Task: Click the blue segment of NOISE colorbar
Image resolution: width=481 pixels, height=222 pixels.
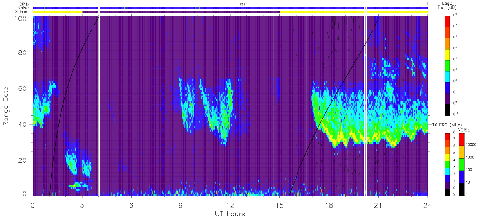Action: pyautogui.click(x=461, y=176)
